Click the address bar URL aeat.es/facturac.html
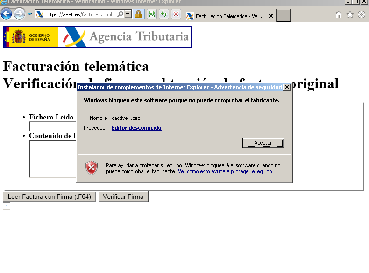This screenshot has height=273, width=369. click(x=78, y=14)
